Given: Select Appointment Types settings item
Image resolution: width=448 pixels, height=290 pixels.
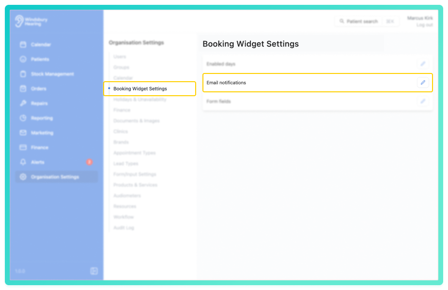Looking at the screenshot, I should point(134,153).
